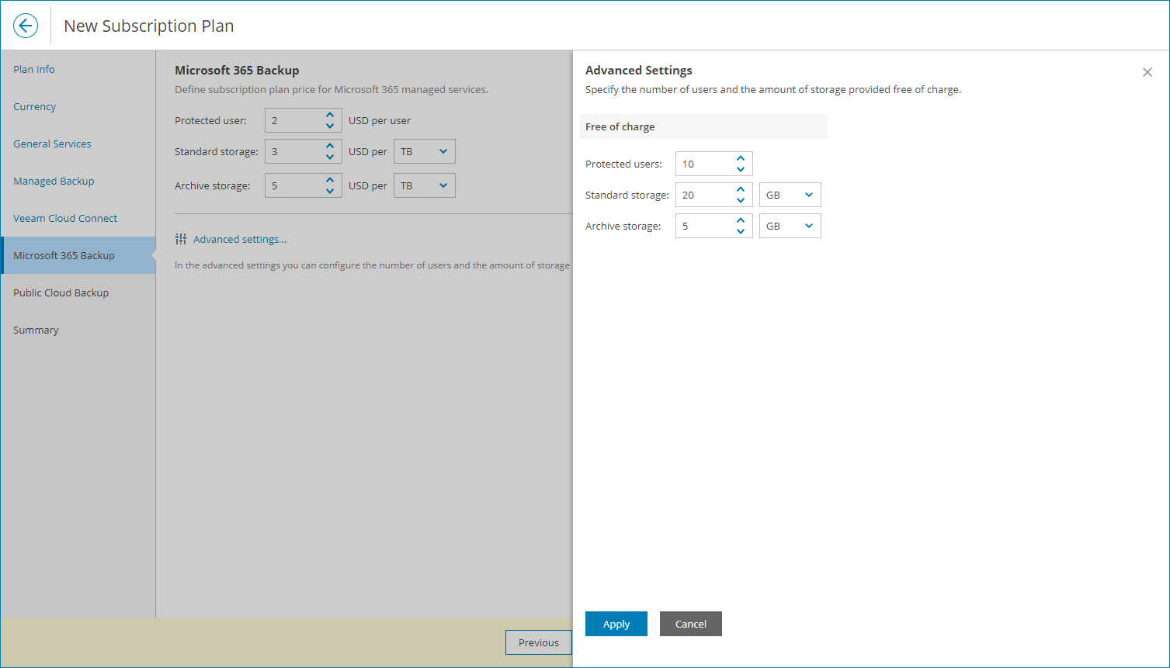This screenshot has width=1170, height=668.
Task: Decrease free Archive storage amount
Action: [x=741, y=231]
